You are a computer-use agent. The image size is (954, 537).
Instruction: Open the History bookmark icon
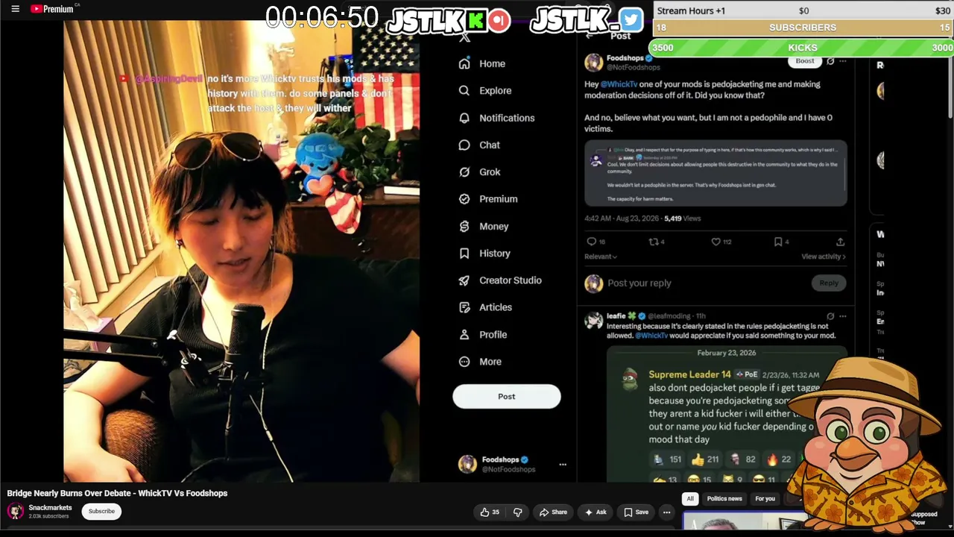(x=464, y=254)
